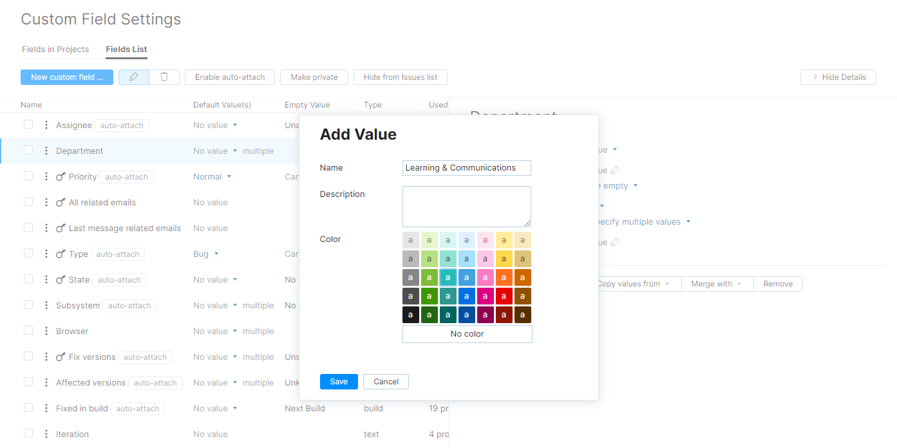Open the Merge with dropdown
The width and height of the screenshot is (897, 448).
point(717,283)
